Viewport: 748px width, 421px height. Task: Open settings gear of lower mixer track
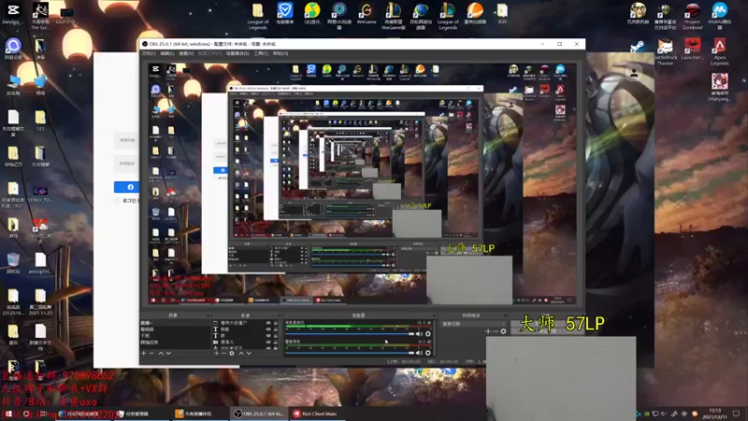tap(428, 354)
